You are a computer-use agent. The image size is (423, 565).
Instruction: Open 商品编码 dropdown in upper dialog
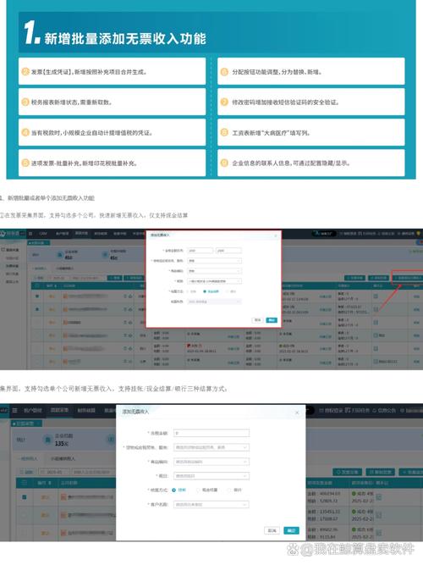(x=215, y=270)
